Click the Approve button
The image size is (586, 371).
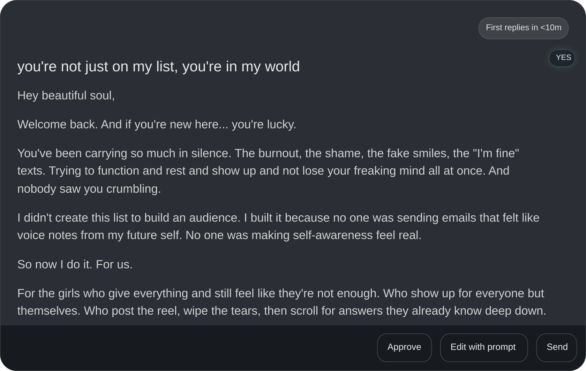coord(404,347)
